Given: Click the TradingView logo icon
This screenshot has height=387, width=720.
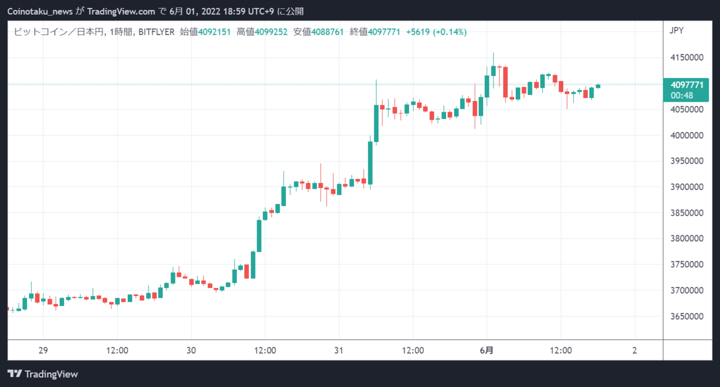Looking at the screenshot, I should [x=15, y=374].
